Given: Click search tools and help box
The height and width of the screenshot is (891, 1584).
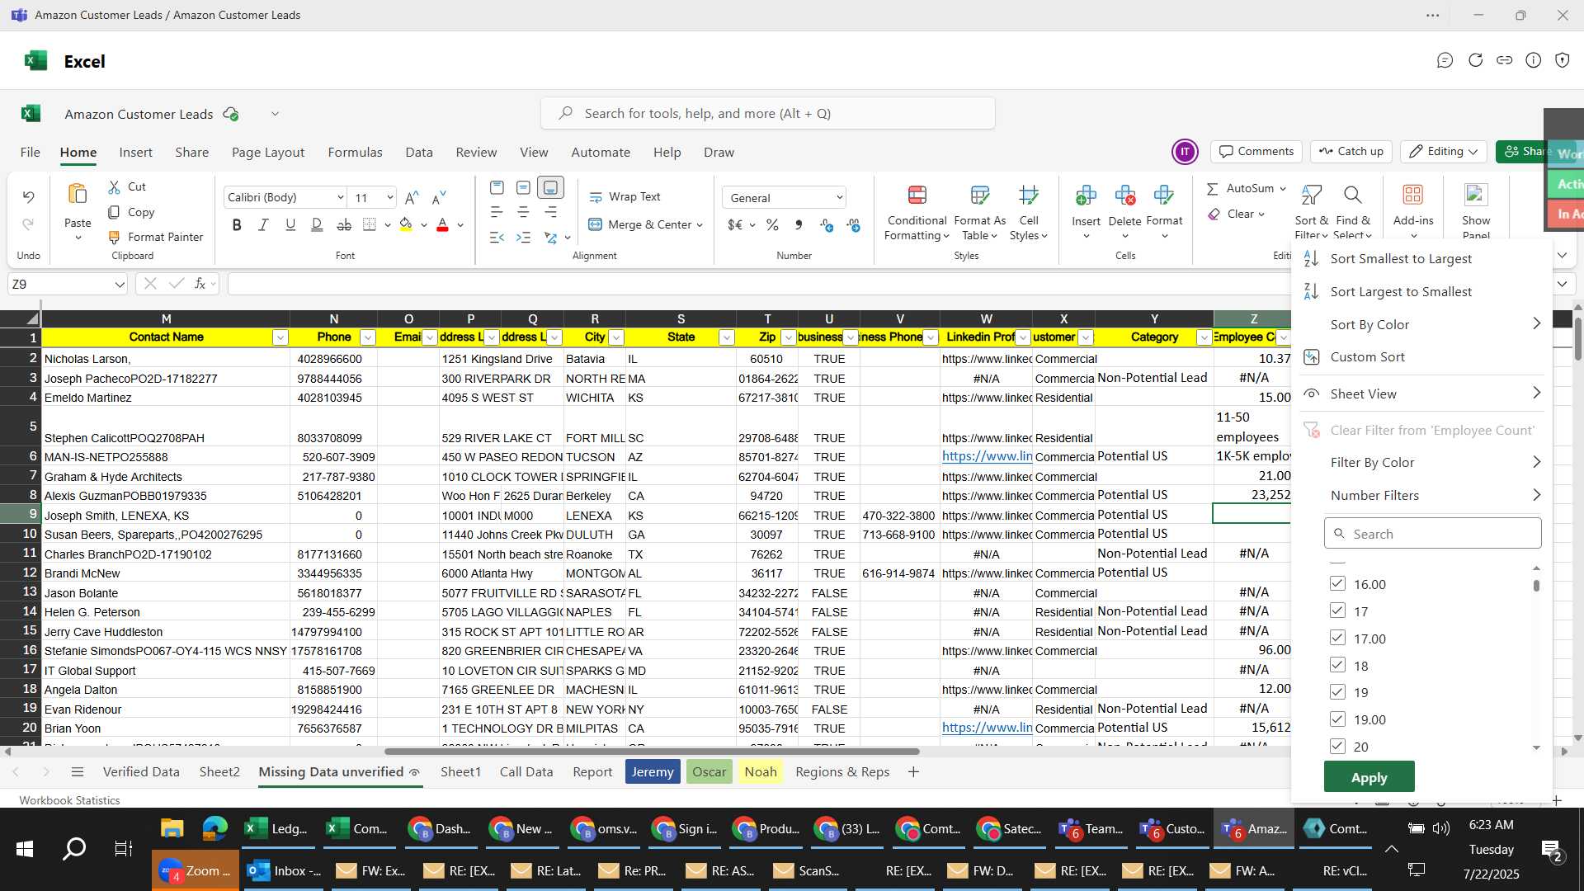Looking at the screenshot, I should [x=768, y=114].
